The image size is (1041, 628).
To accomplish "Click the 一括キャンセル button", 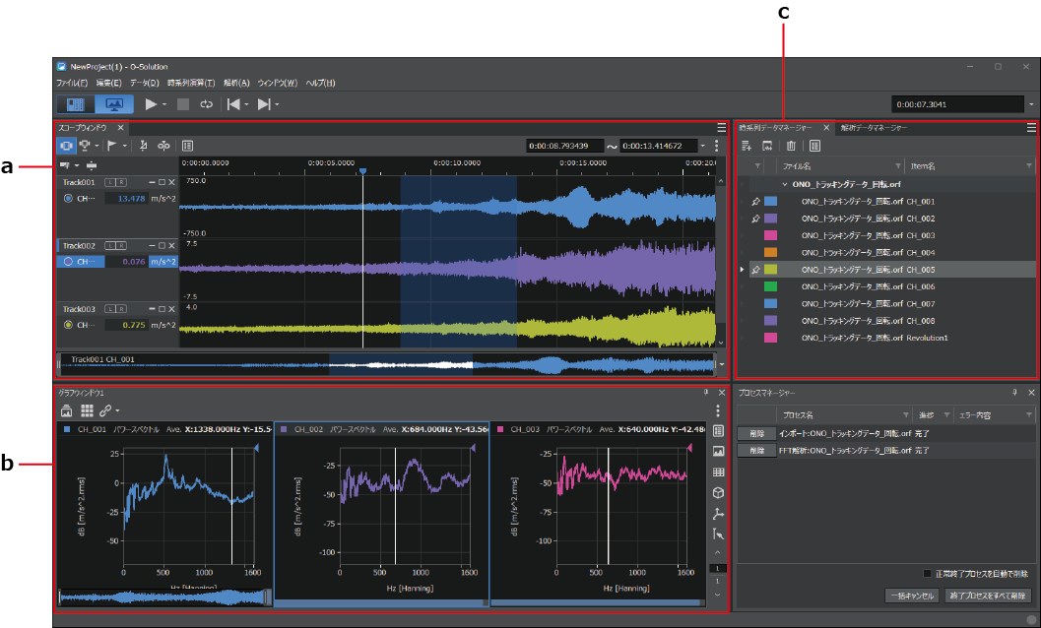I will tap(911, 596).
